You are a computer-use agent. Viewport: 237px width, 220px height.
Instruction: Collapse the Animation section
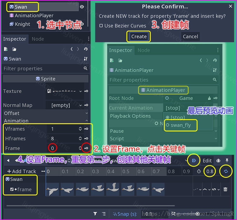pos(46,121)
